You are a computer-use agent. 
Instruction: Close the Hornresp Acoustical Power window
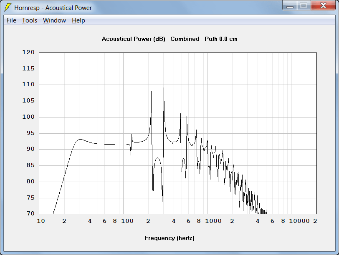click(323, 6)
